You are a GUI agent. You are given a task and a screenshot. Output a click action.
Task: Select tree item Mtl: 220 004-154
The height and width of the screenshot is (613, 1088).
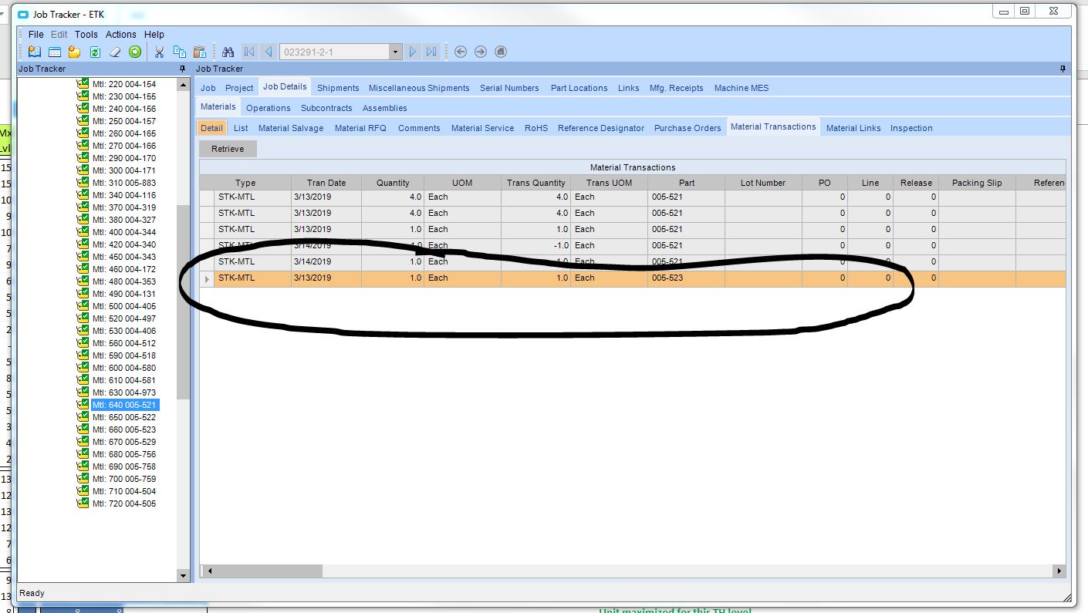124,84
